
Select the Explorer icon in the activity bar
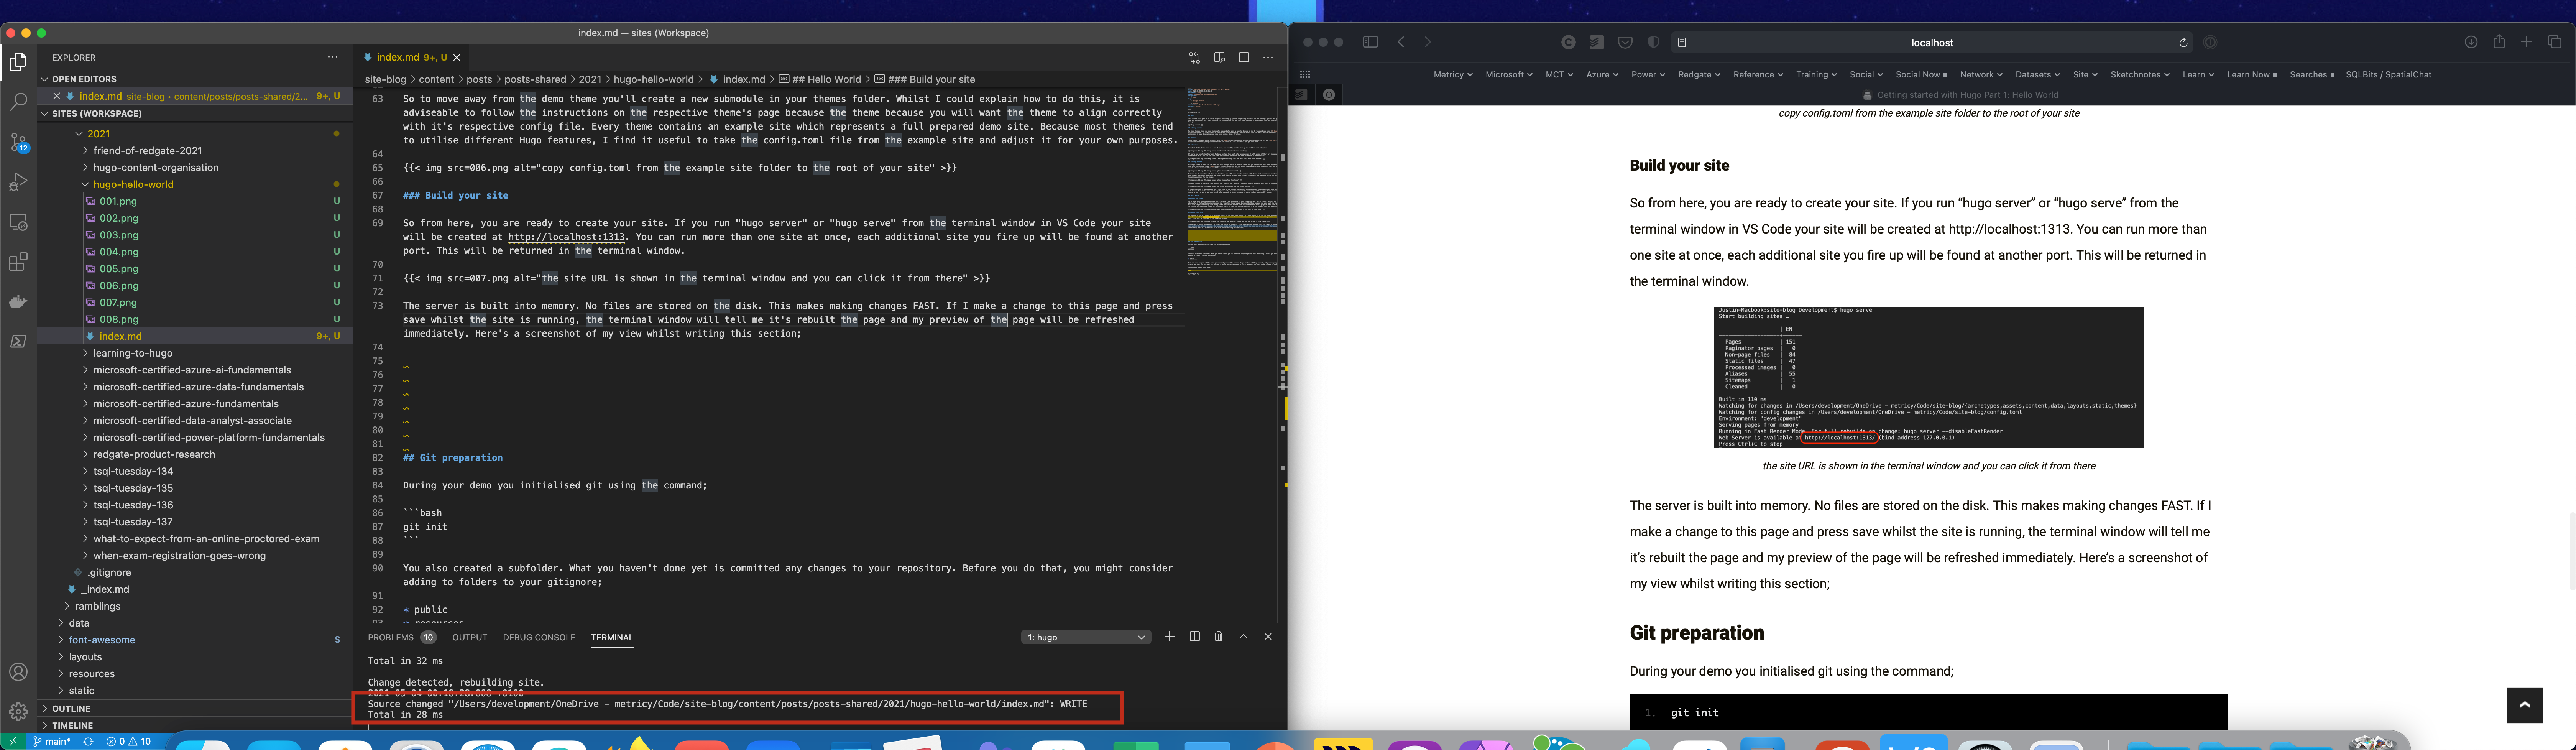tap(18, 62)
